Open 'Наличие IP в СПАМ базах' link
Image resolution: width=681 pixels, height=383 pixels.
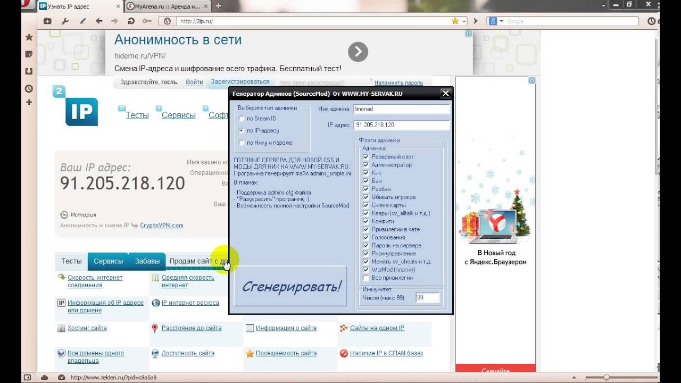click(x=386, y=353)
